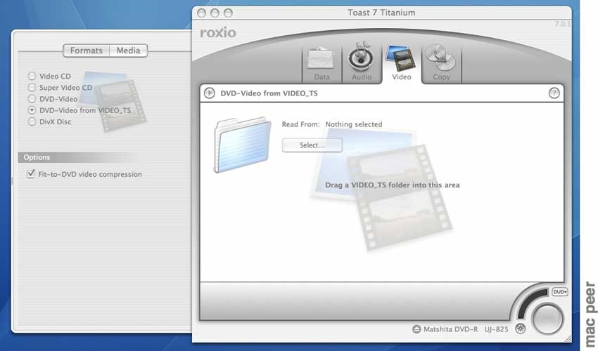Open the Copy tab
Screen dimensions: 598x351
pyautogui.click(x=441, y=63)
